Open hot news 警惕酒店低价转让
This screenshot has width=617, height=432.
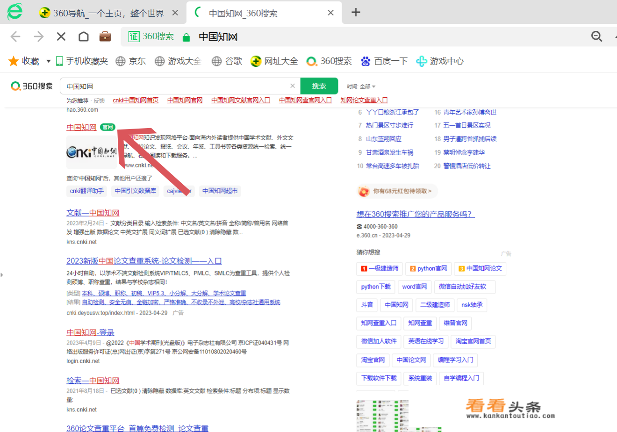point(467,166)
